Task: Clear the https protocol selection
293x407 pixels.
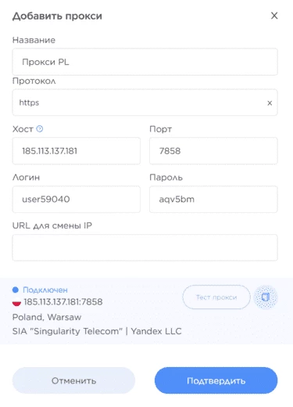Action: 270,103
